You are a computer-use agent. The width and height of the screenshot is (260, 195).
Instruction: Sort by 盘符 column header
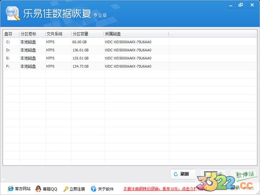tap(11, 34)
